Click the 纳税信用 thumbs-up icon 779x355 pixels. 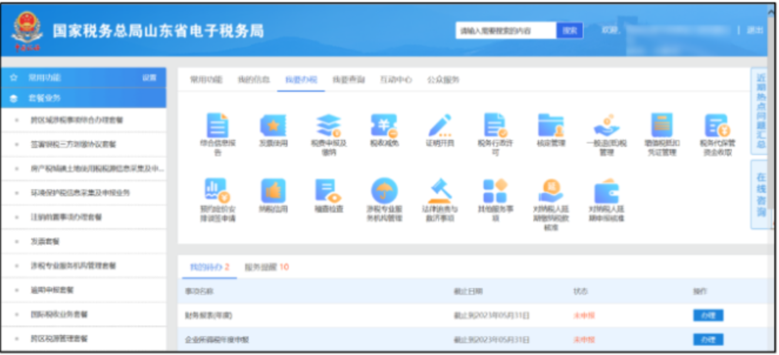click(x=273, y=191)
